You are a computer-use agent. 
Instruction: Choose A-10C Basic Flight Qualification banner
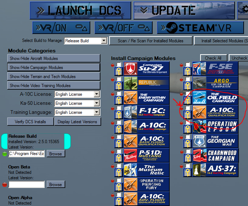pos(146,141)
